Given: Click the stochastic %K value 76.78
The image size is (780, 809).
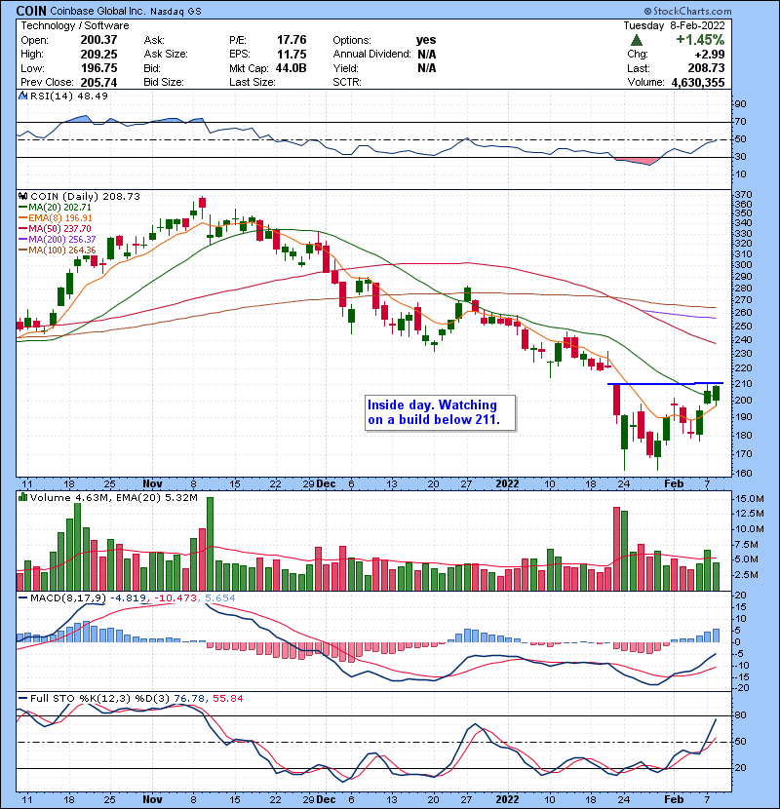Looking at the screenshot, I should coord(189,698).
